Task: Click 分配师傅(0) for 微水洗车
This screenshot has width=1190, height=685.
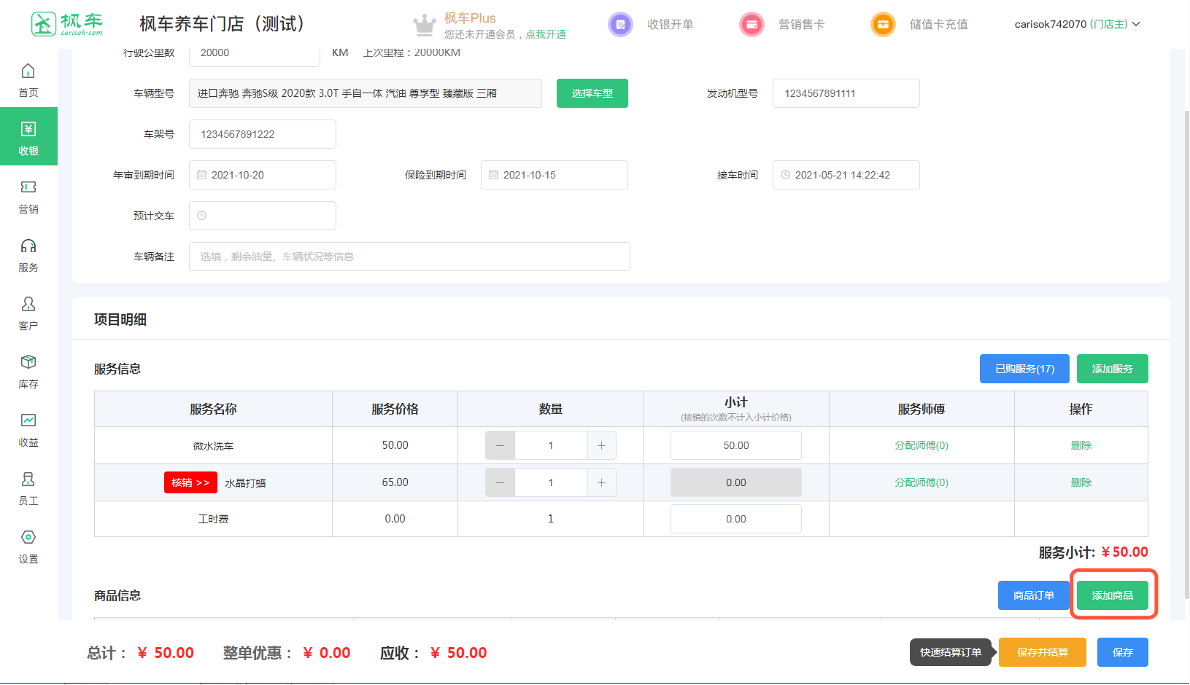Action: pyautogui.click(x=921, y=445)
